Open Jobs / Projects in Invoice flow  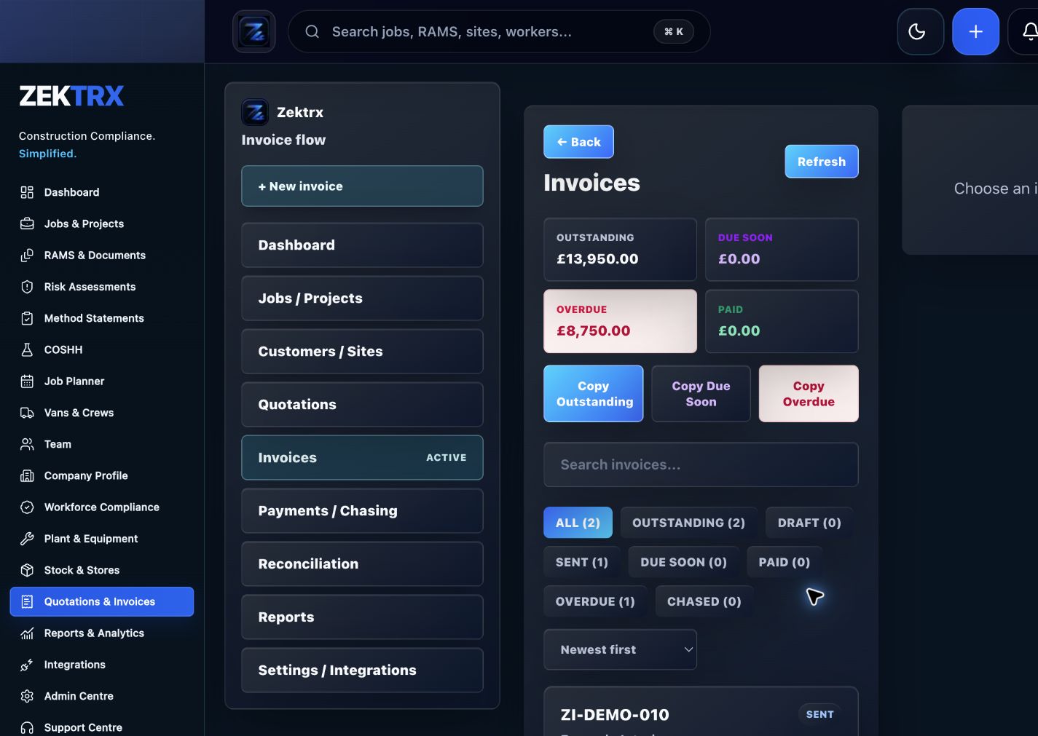click(x=362, y=298)
